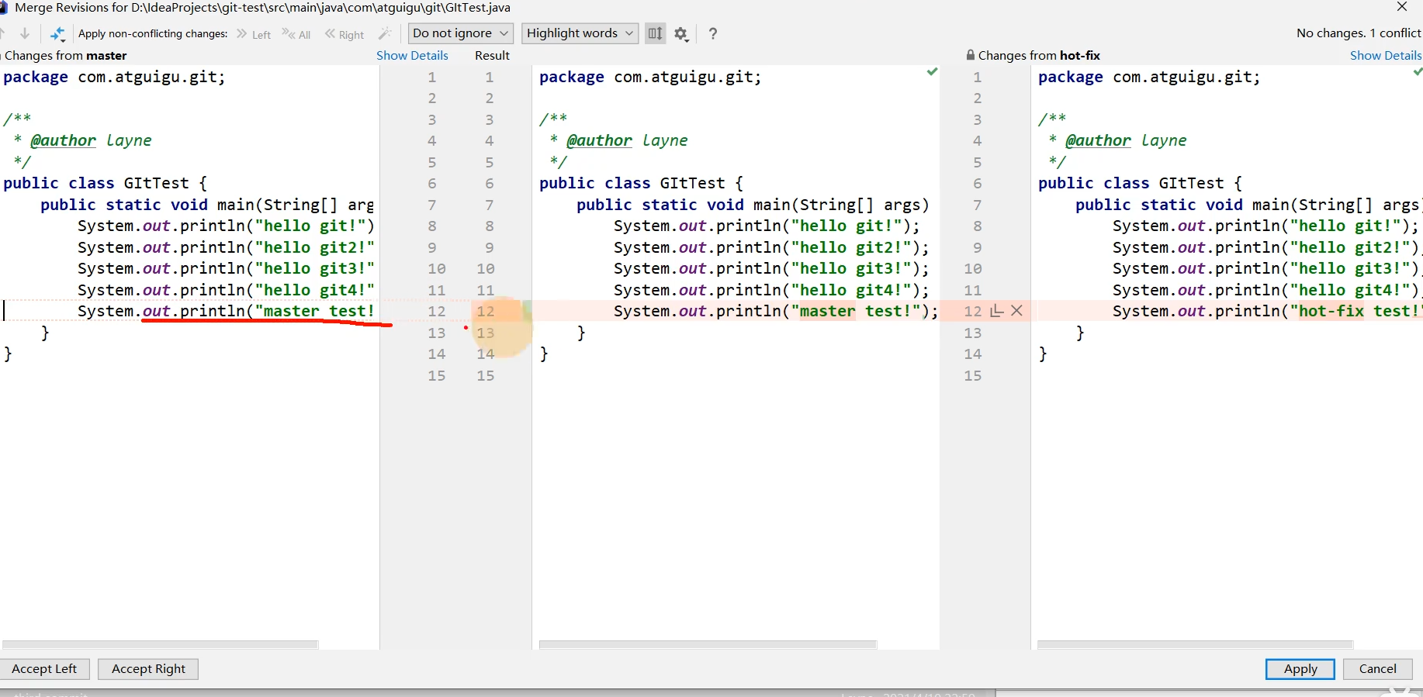1423x697 pixels.
Task: Open the compare-contents arrows icon in toolbar
Action: [57, 33]
